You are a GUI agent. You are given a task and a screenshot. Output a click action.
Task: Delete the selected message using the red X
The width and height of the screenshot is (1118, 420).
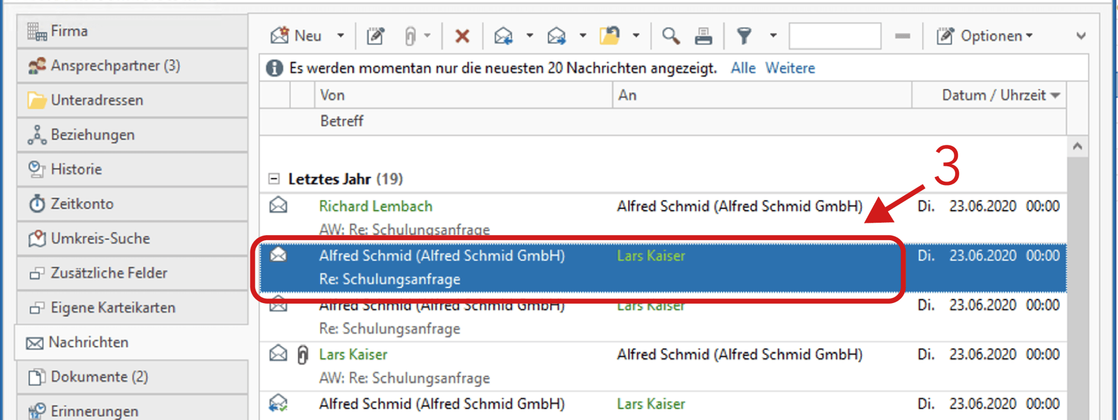pos(462,35)
